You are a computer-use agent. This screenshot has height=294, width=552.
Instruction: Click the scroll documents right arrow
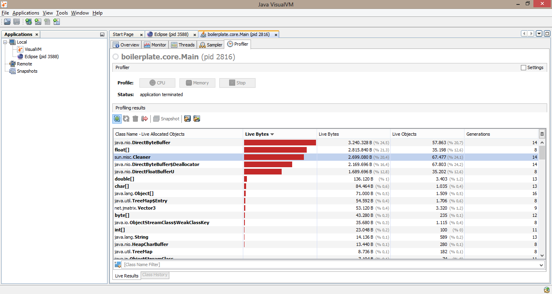pos(531,34)
